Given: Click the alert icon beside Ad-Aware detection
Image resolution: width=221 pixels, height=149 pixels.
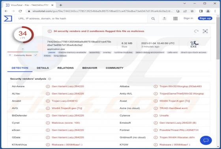Looking at the screenshot, I should point(48,86).
